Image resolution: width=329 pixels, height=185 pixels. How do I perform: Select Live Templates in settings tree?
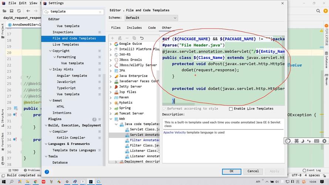pos(66,44)
